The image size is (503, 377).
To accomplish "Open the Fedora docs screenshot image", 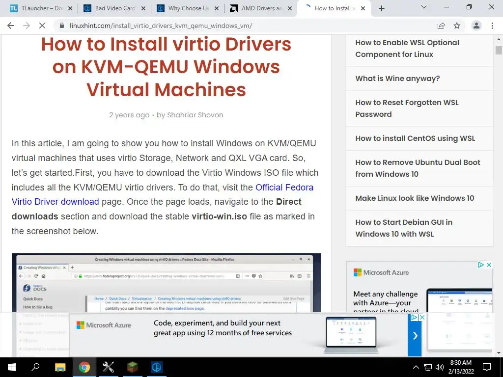I will (166, 283).
